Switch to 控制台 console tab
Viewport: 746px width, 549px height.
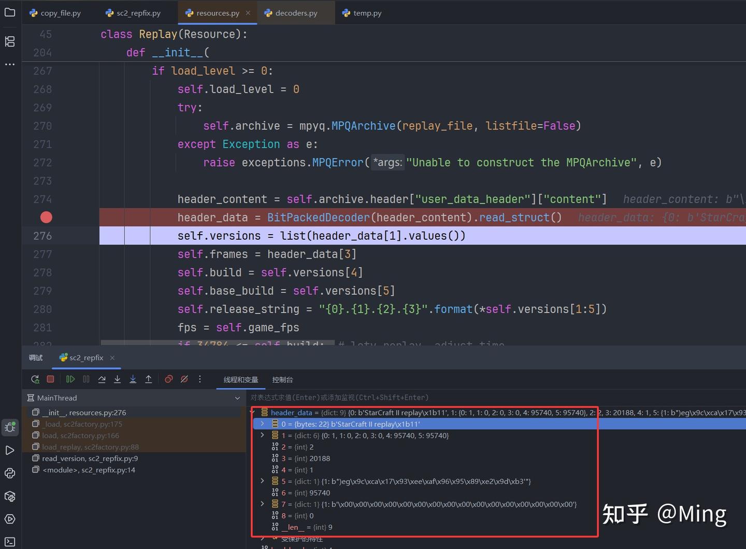[282, 380]
